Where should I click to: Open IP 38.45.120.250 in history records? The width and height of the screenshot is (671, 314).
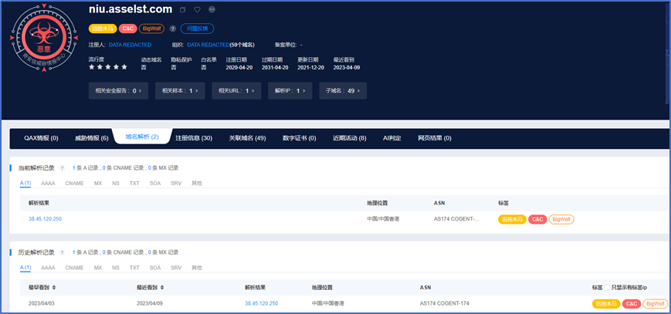(262, 303)
